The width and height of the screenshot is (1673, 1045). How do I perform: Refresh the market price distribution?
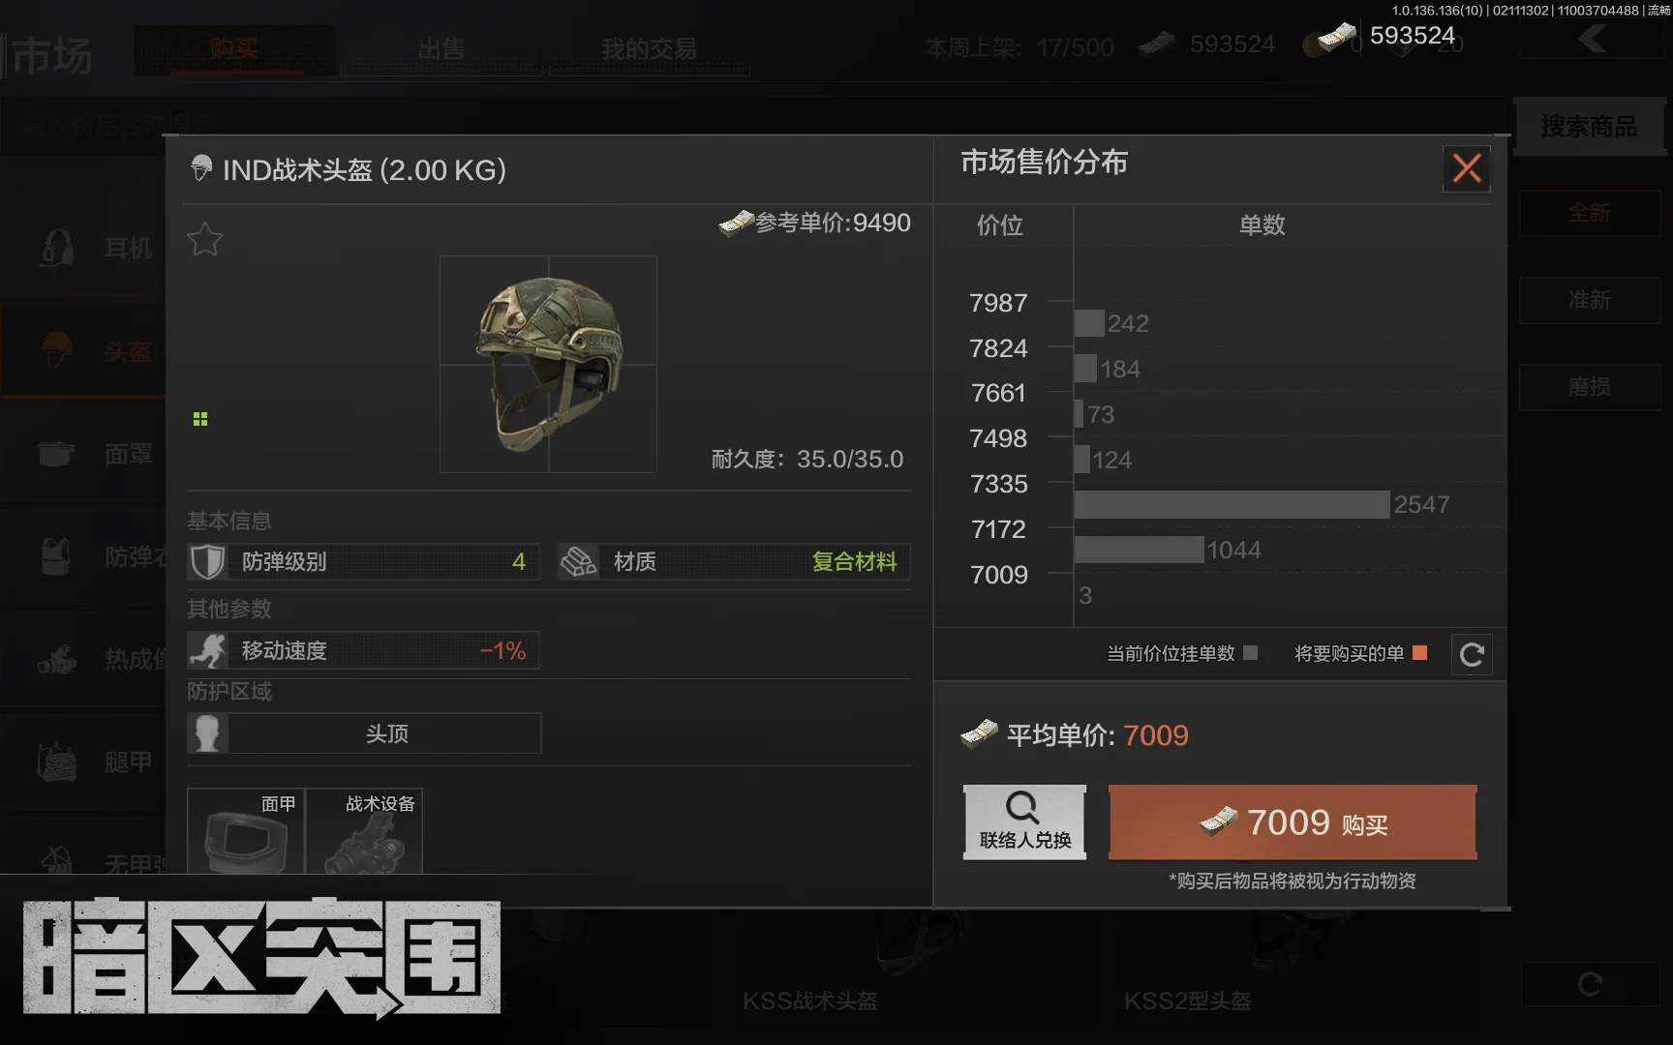1472,655
